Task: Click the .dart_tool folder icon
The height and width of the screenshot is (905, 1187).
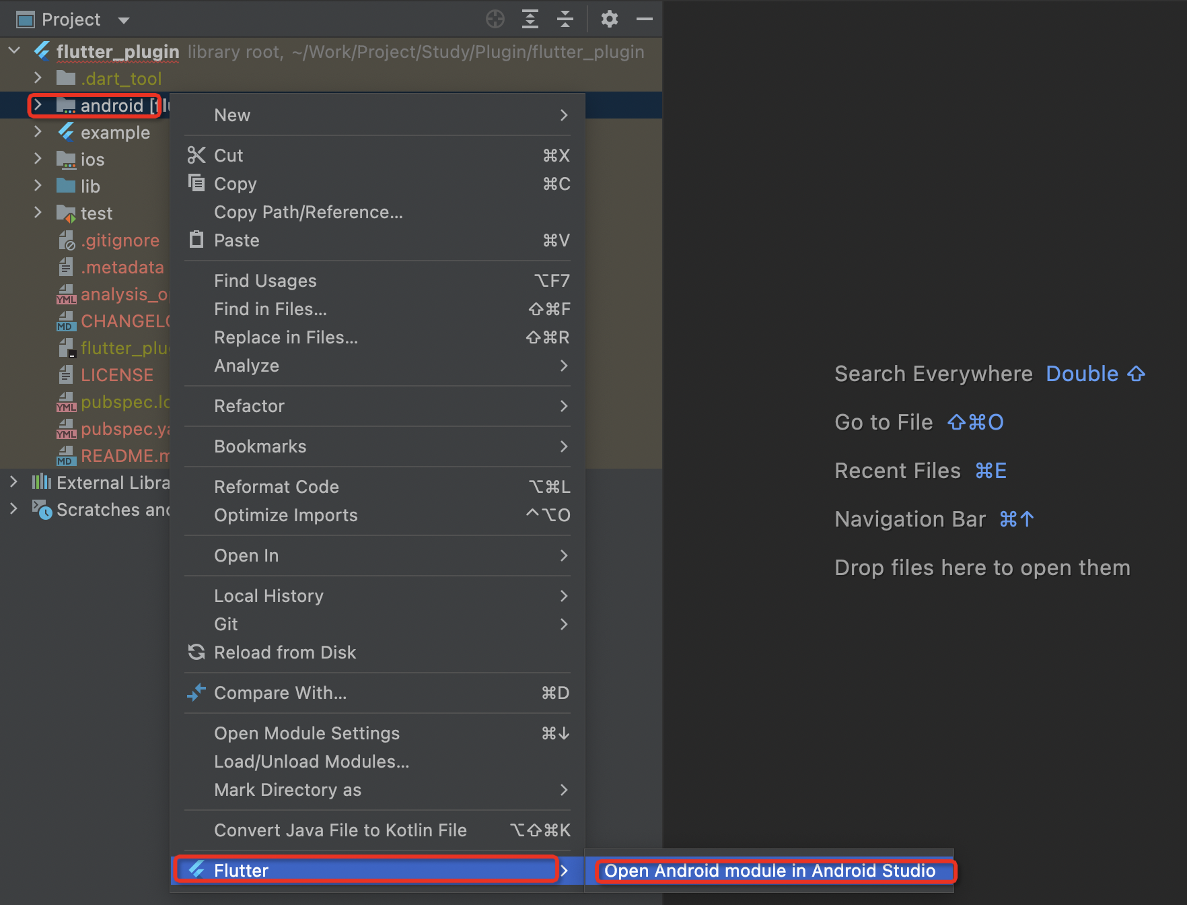Action: coord(66,78)
